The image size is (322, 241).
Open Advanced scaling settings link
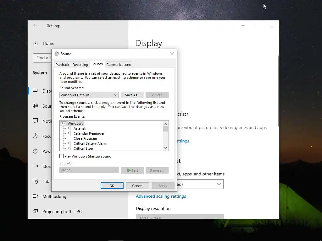pos(161,196)
